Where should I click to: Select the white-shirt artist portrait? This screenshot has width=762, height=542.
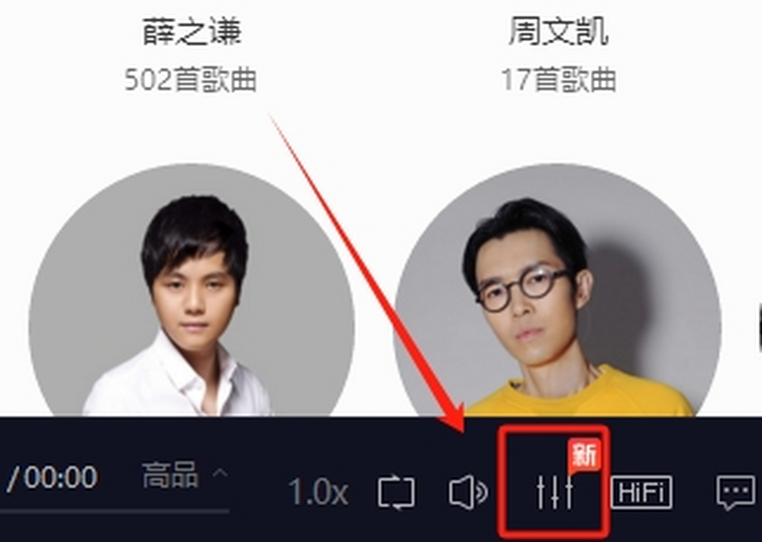tap(191, 291)
